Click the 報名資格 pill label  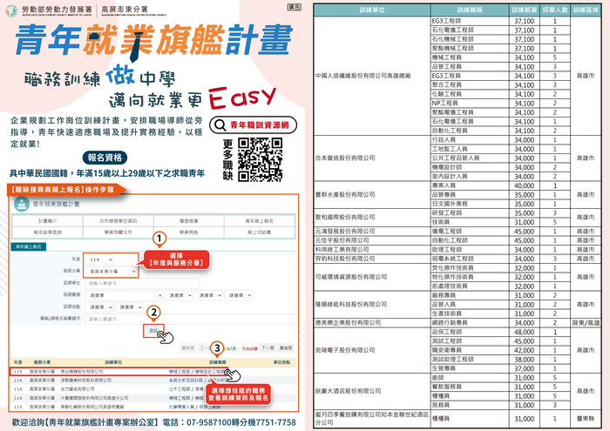[105, 158]
